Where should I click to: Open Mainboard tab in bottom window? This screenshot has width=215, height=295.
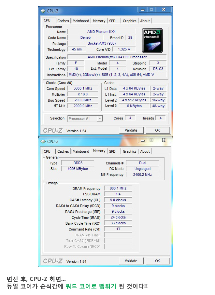click(81, 151)
